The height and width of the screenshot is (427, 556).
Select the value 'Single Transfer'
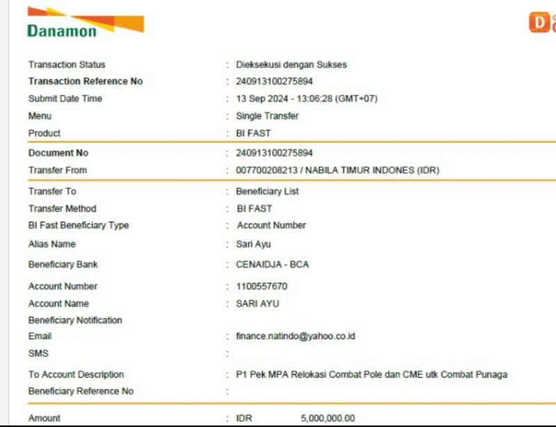click(x=268, y=116)
